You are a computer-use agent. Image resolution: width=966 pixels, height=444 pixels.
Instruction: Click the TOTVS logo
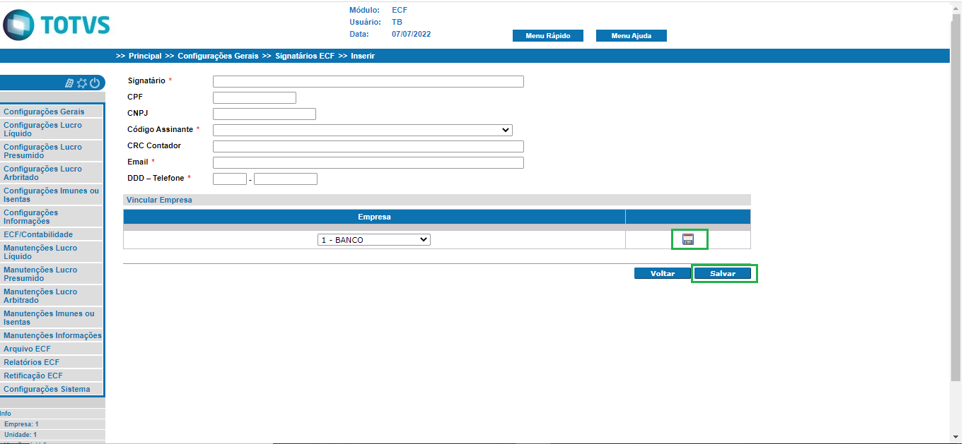(x=57, y=25)
